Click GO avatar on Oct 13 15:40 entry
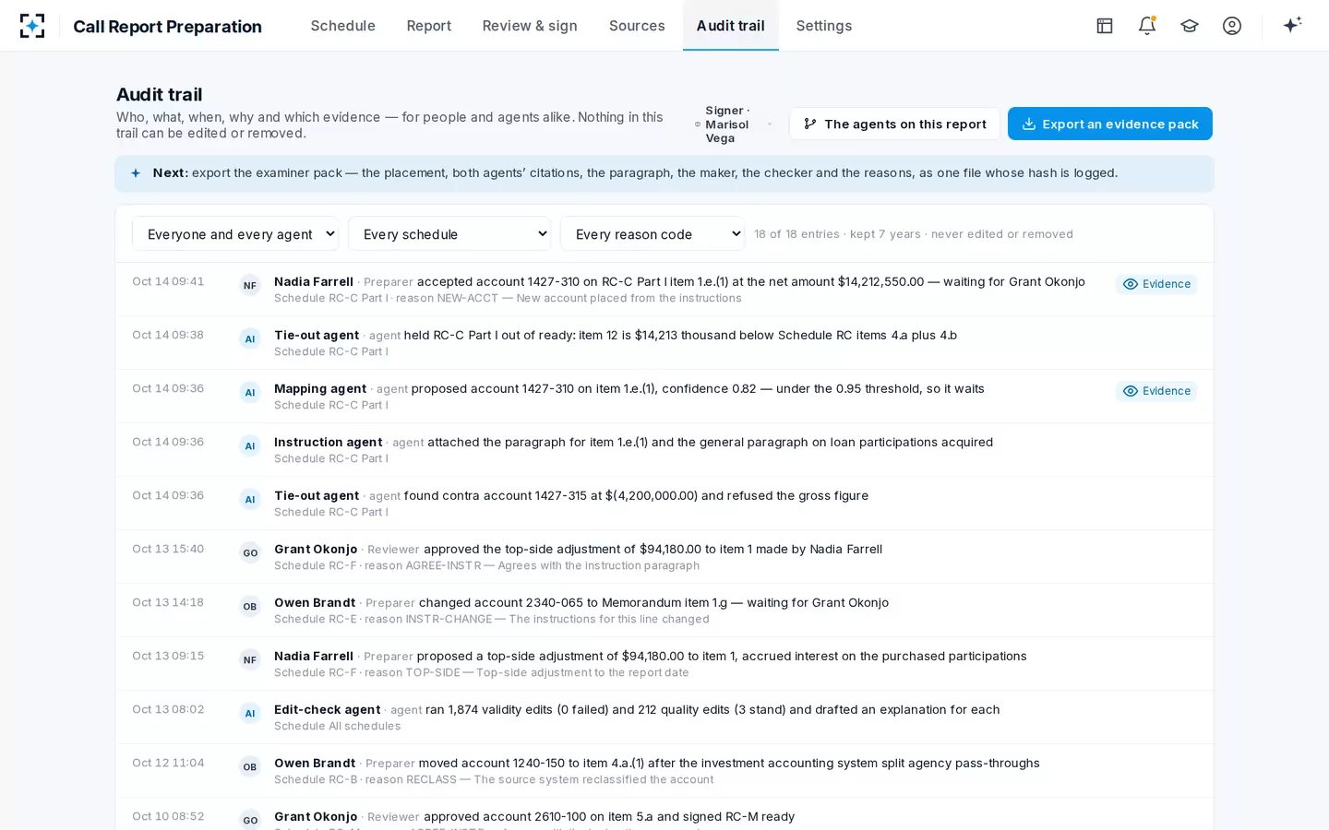This screenshot has width=1329, height=830. coord(250,553)
